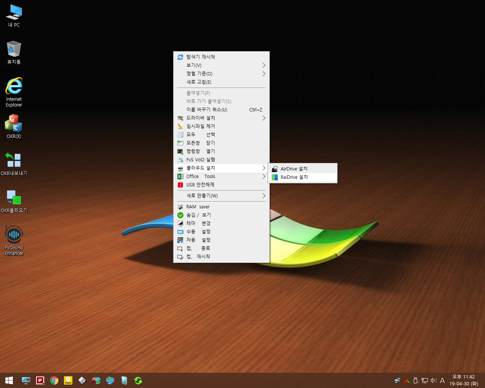Choose 자동 설정 menu entry
Viewport: 485px width, 388px height.
pos(221,240)
